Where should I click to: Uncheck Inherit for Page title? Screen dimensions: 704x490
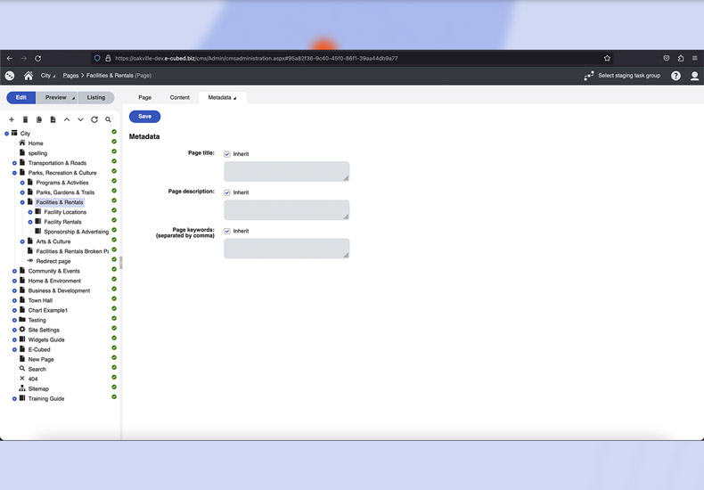coord(227,154)
